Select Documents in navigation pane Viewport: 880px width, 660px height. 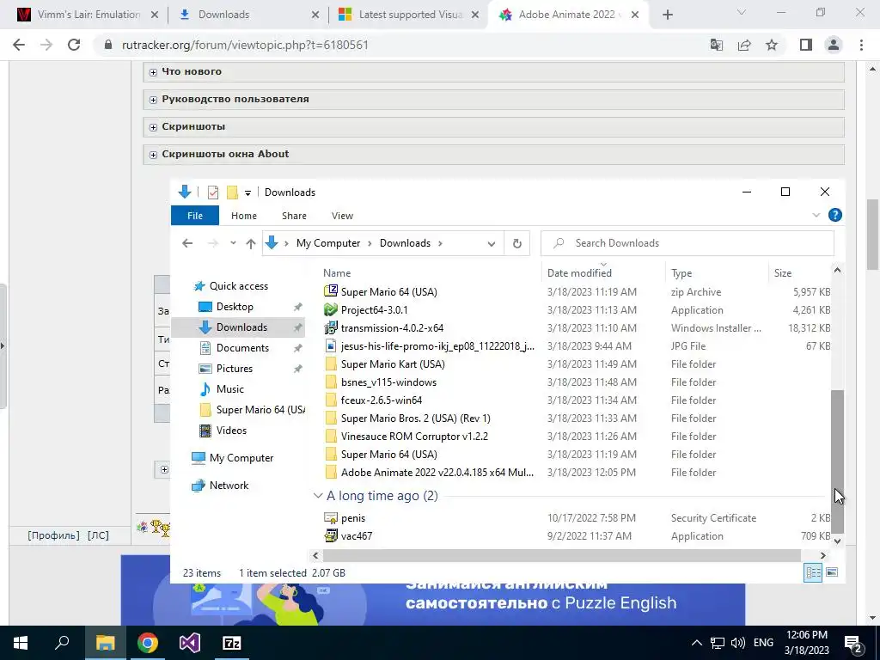point(242,348)
